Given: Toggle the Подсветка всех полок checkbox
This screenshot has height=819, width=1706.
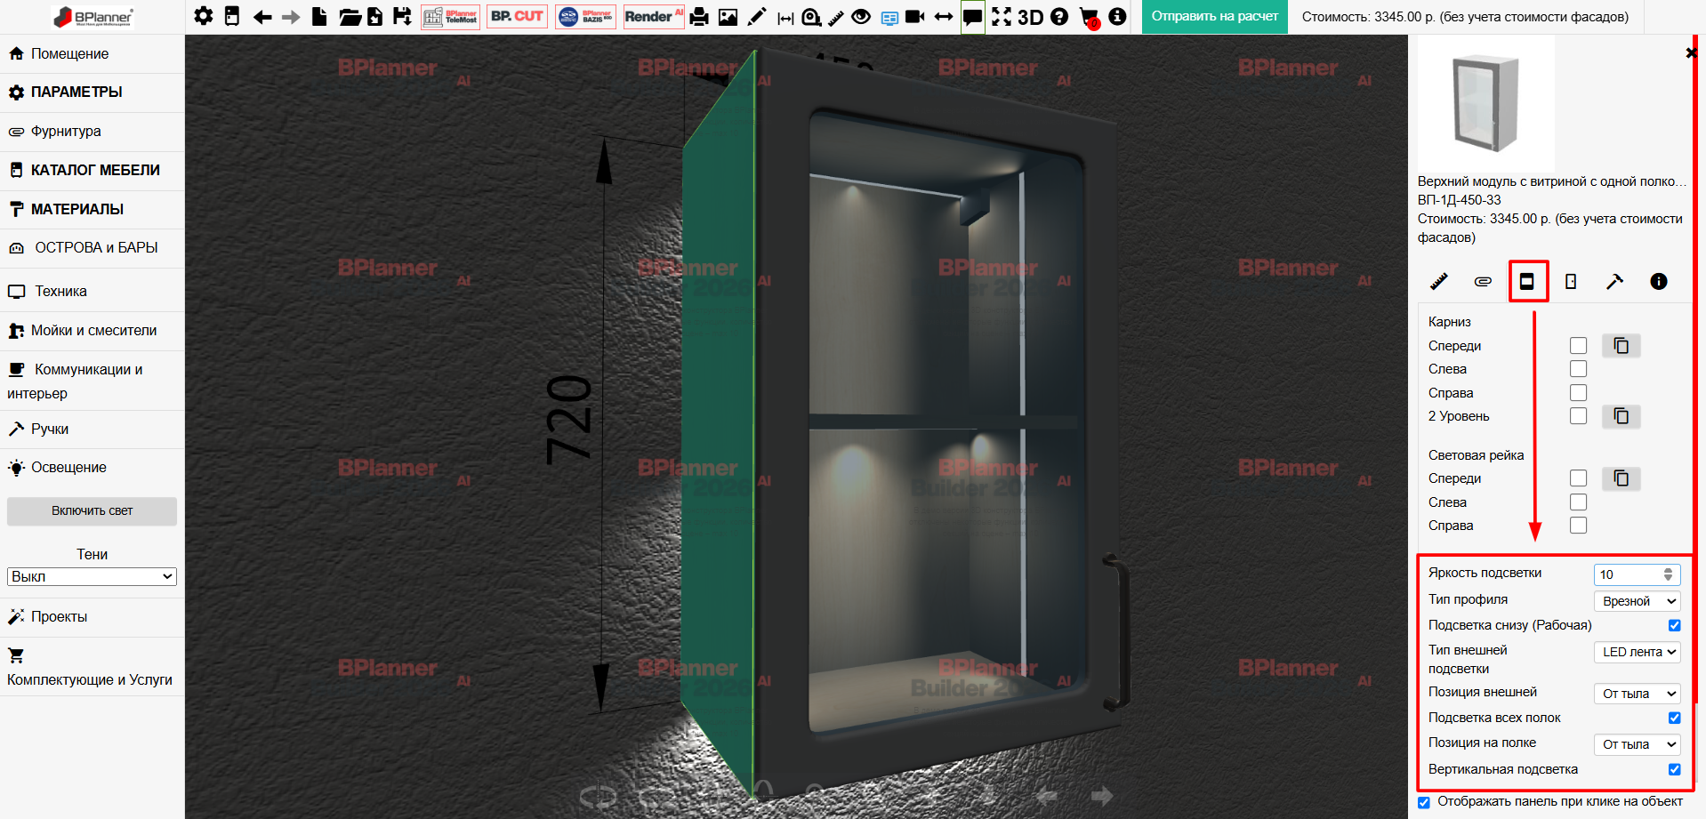Looking at the screenshot, I should [1675, 718].
